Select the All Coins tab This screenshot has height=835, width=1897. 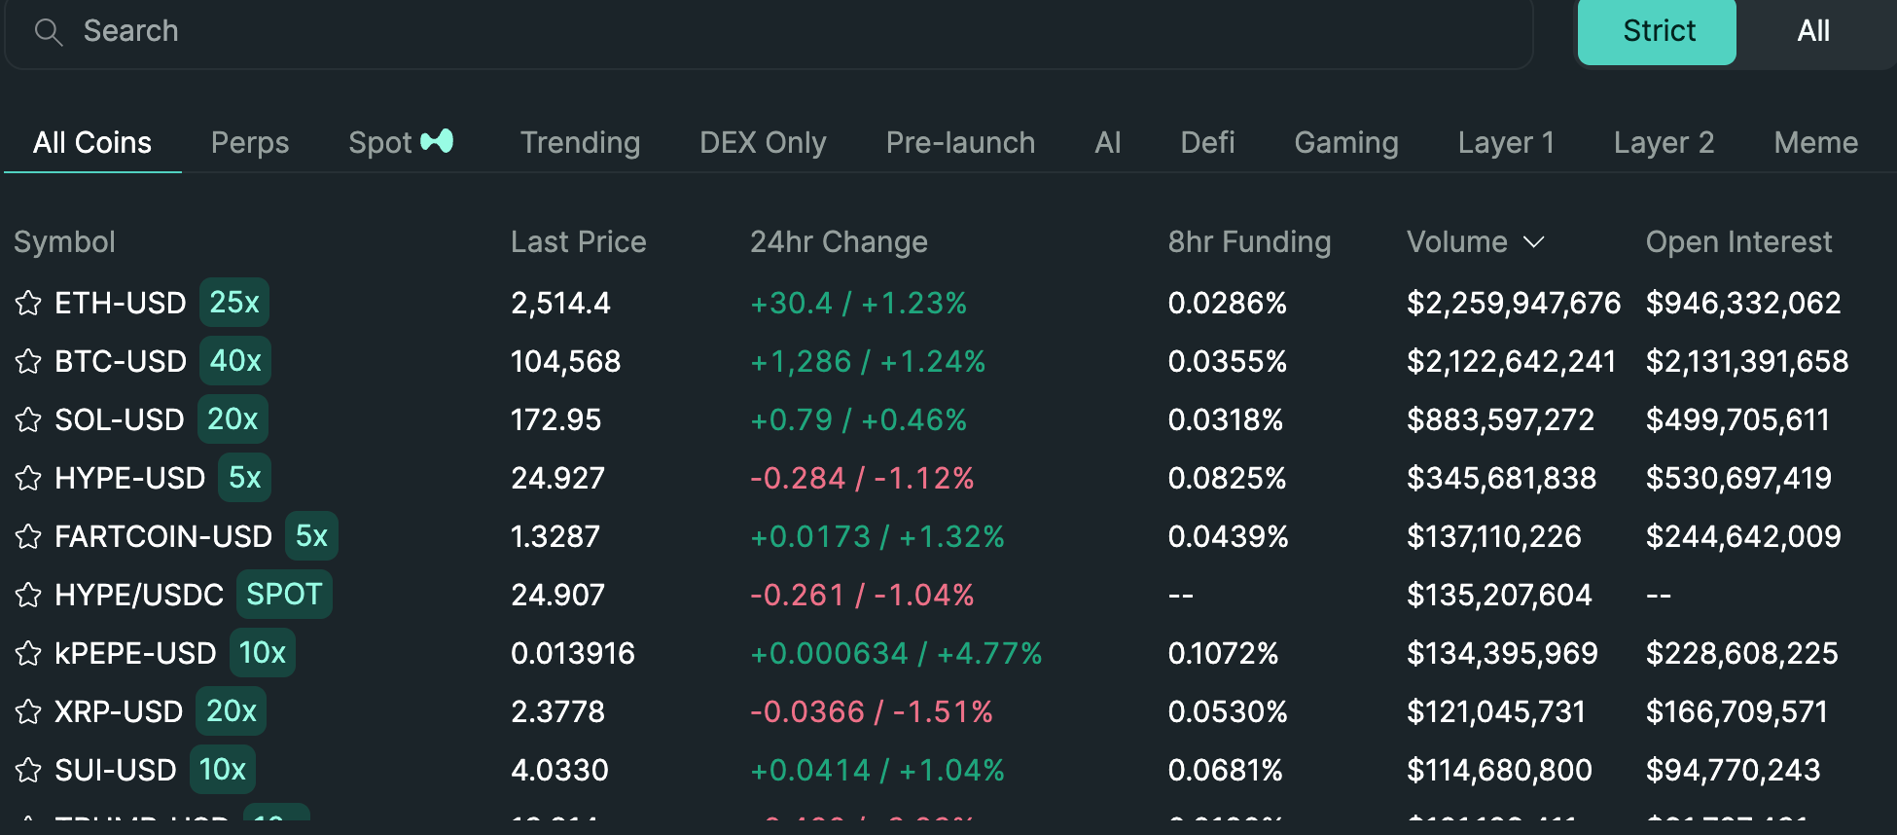(x=92, y=142)
